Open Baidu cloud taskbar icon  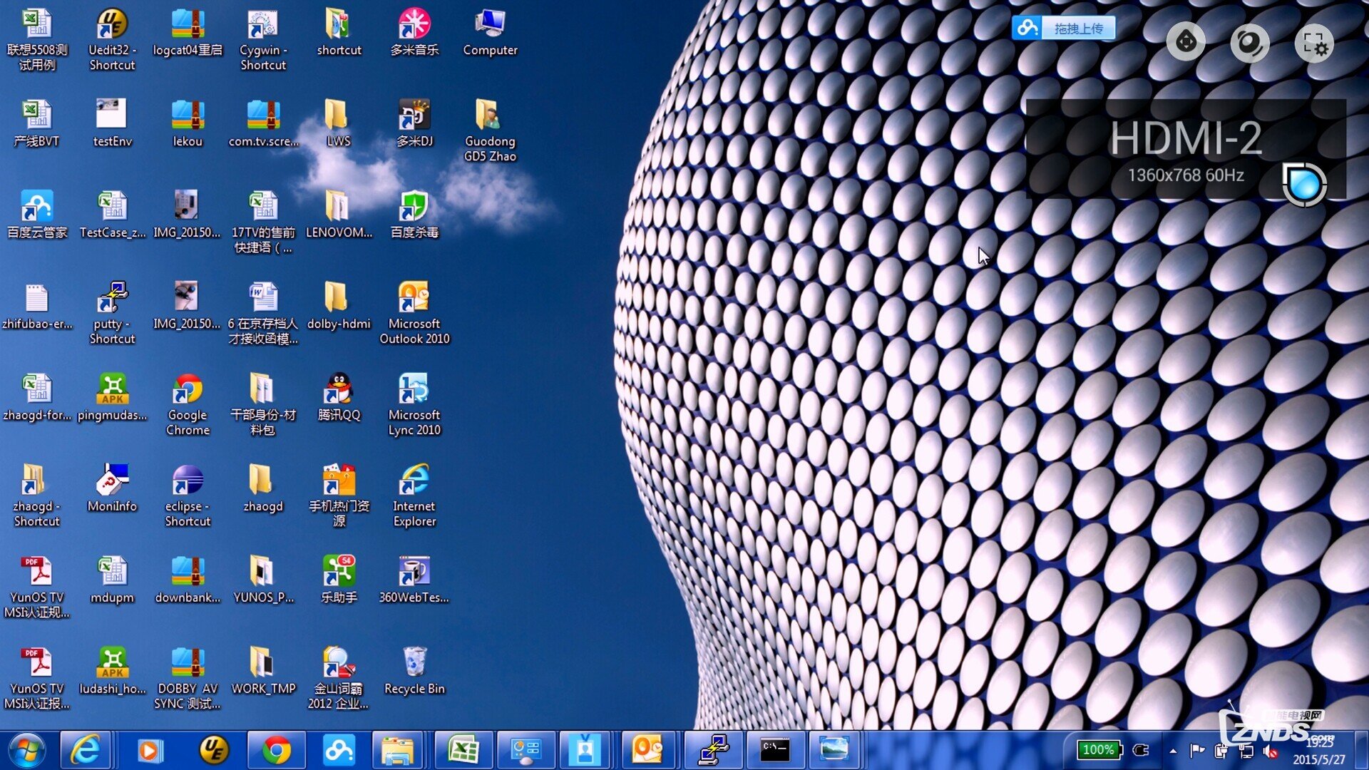coord(339,750)
